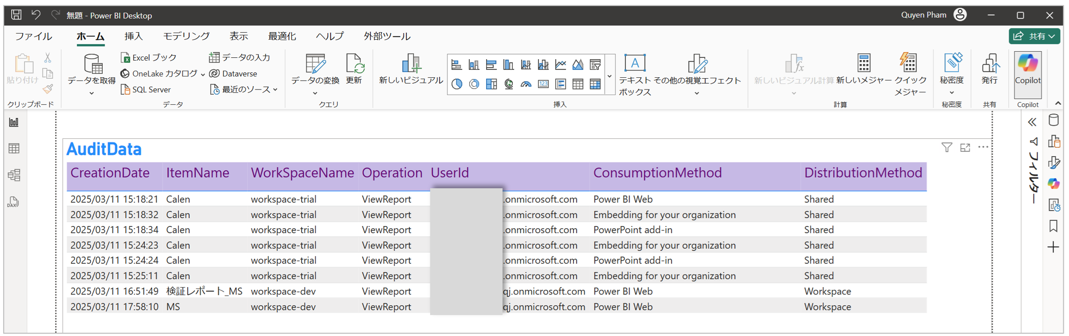Insert a stacked bar chart visual
The height and width of the screenshot is (336, 1069).
click(x=457, y=65)
